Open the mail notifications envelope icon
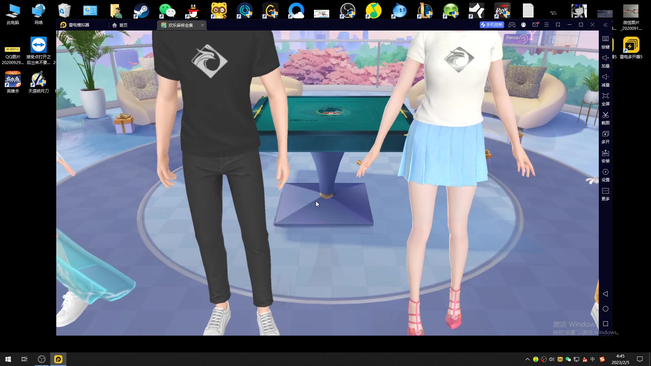651x366 pixels. point(535,25)
